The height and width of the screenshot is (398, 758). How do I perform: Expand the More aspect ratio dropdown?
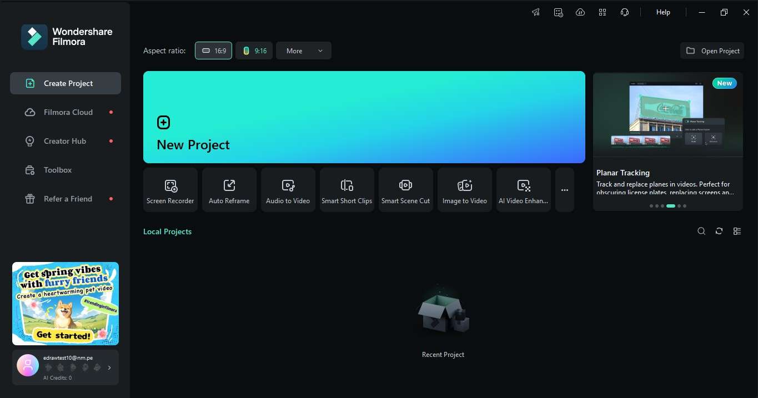point(304,51)
